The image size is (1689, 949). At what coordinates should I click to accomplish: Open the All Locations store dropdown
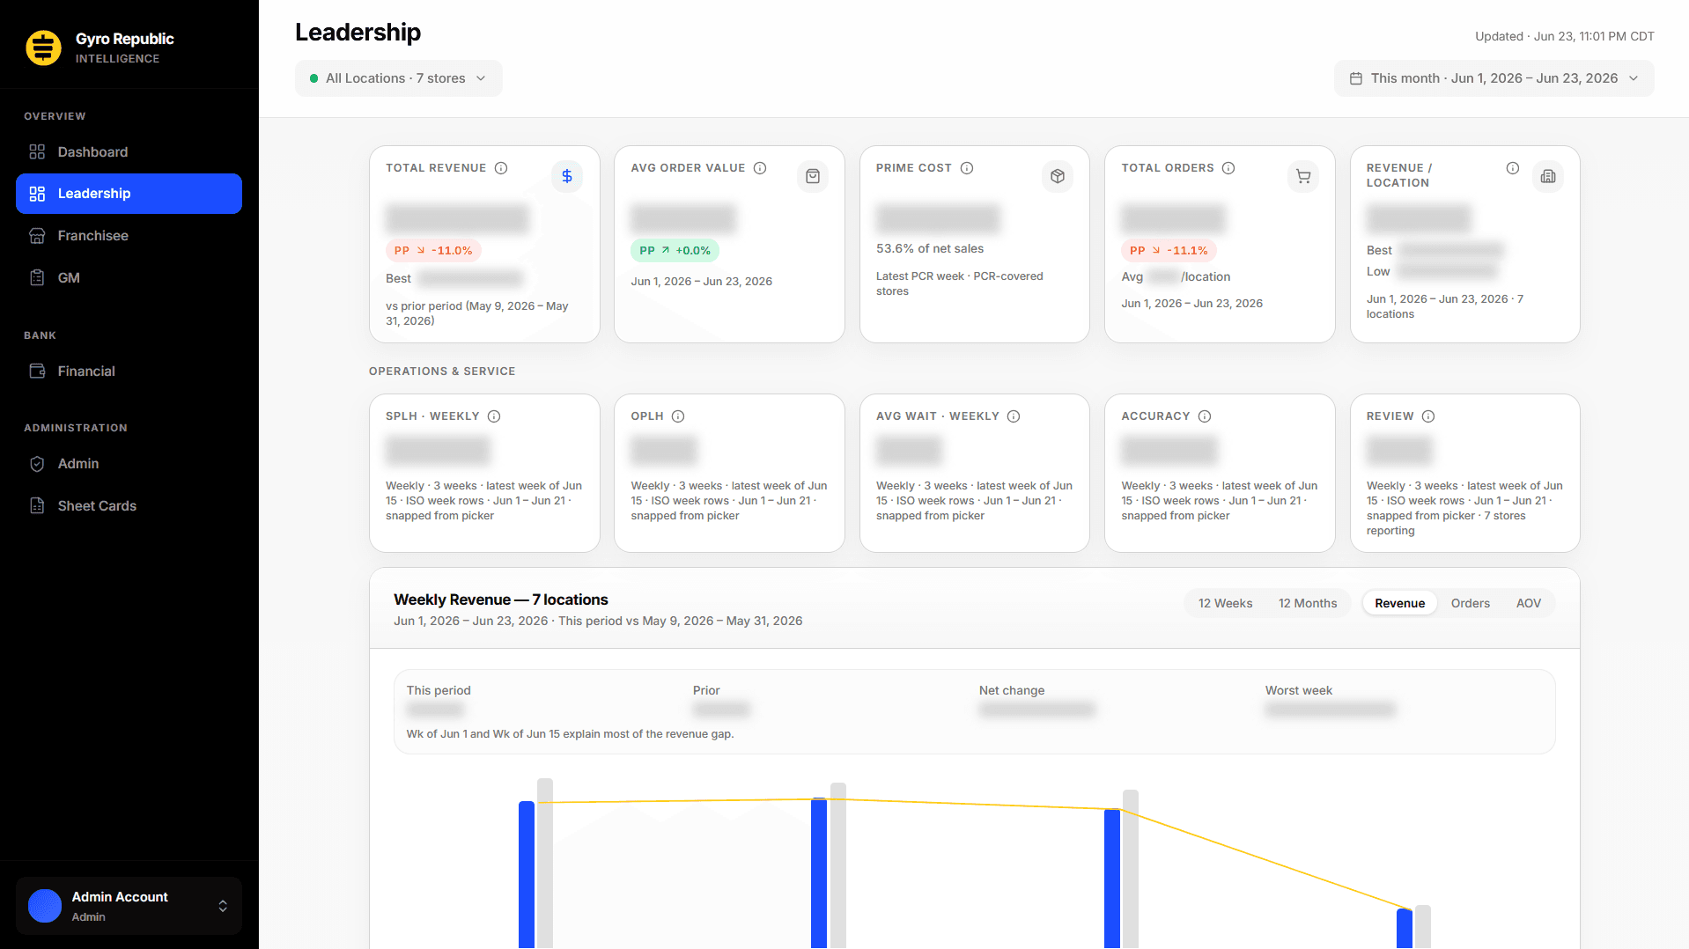click(x=399, y=78)
